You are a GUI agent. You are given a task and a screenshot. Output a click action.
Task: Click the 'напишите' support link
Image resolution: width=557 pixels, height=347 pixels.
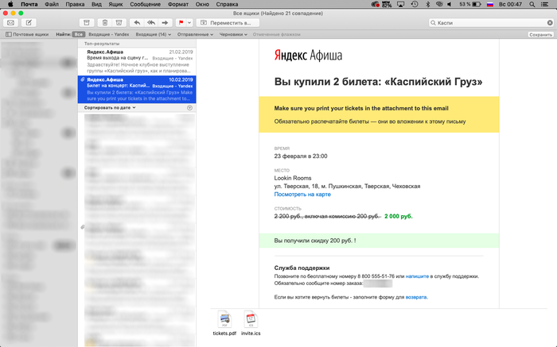coord(417,276)
